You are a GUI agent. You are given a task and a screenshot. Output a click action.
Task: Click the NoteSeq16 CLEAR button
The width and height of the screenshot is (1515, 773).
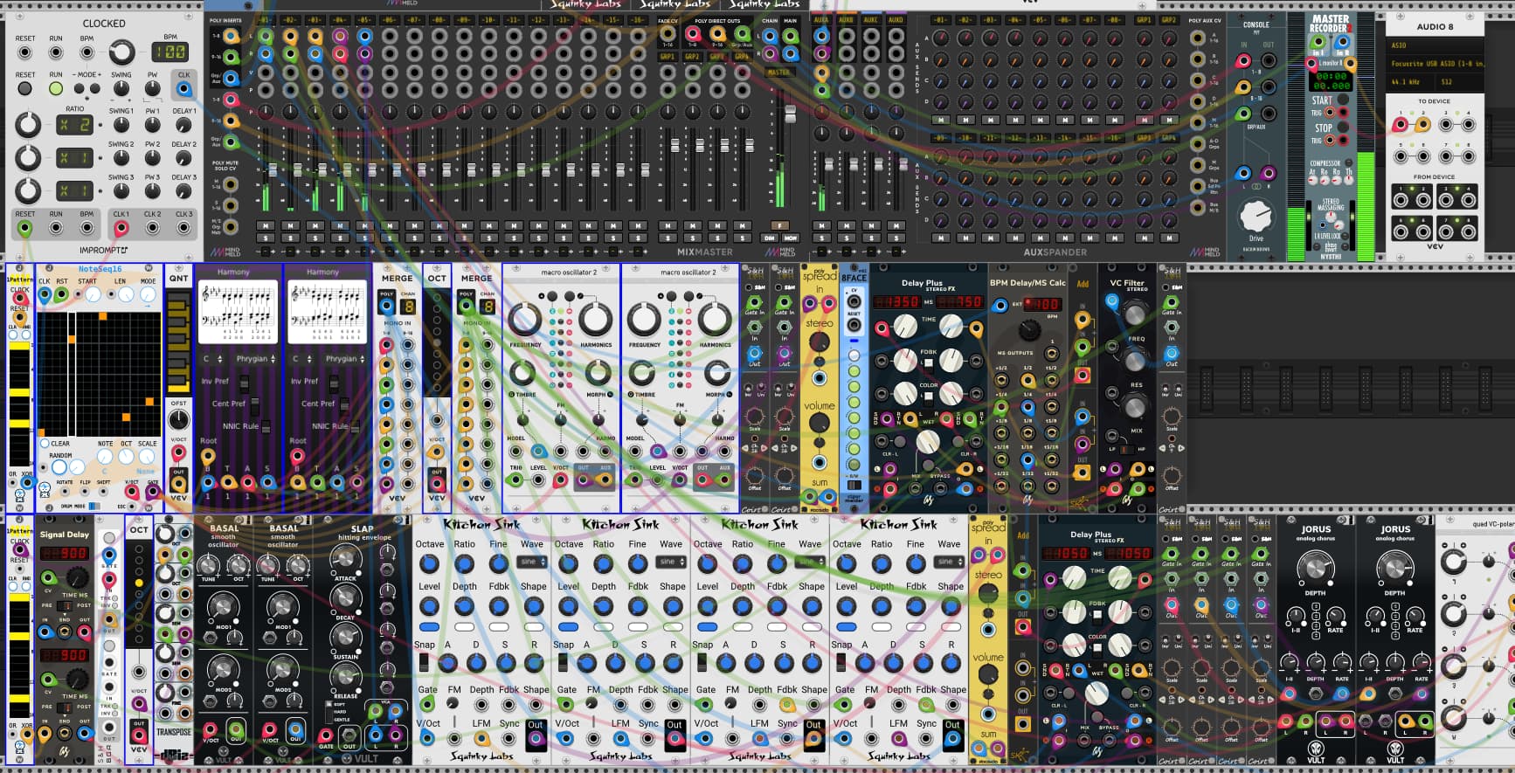45,444
